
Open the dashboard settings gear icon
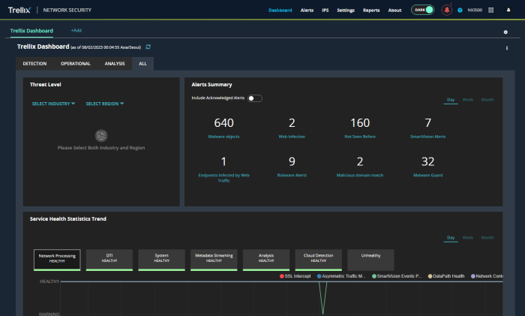tap(505, 32)
